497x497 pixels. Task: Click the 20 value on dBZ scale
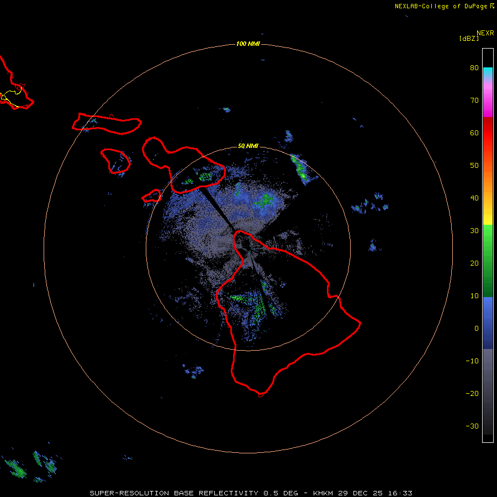[474, 263]
